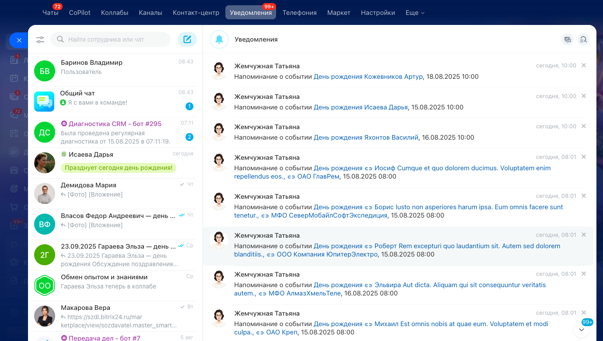Viewport: 603px width, 341px height.
Task: Click the bell icon in the notifications header
Action: click(x=219, y=39)
